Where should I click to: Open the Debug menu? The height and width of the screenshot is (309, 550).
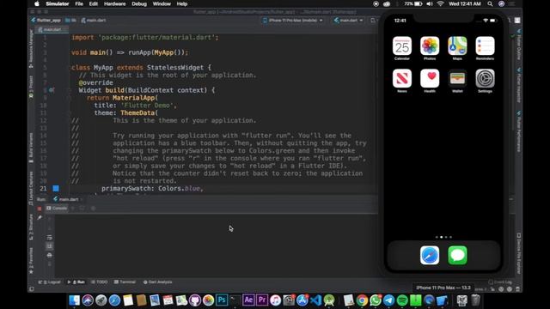[x=139, y=3]
